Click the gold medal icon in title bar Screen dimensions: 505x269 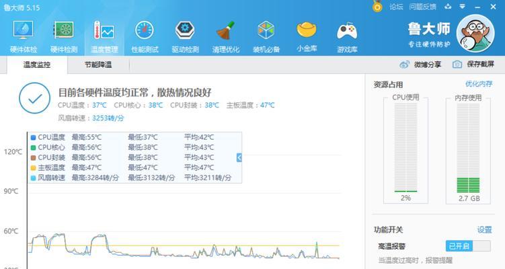tap(377, 6)
